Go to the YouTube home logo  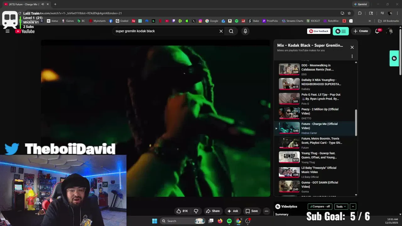coord(25,31)
